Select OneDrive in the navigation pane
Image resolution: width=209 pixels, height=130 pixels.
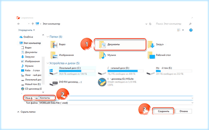click(x=26, y=37)
